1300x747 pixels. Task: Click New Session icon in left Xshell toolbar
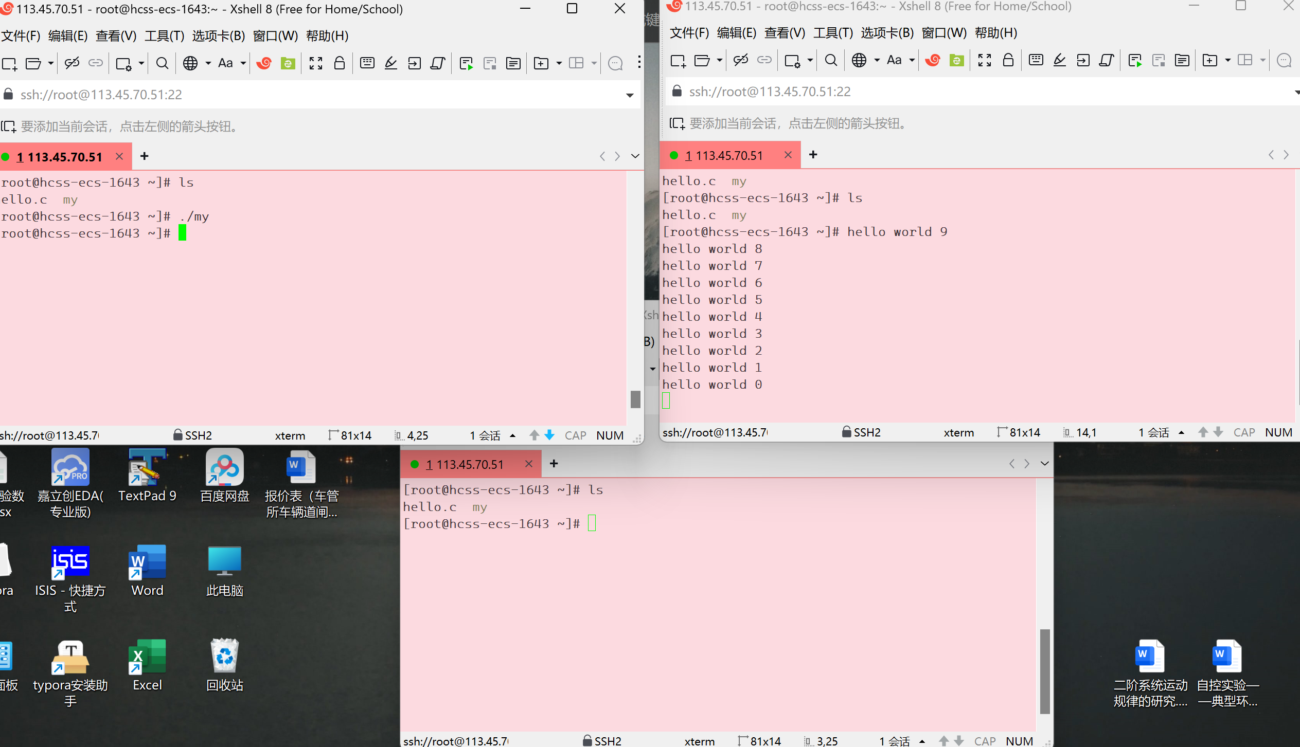pos(9,63)
